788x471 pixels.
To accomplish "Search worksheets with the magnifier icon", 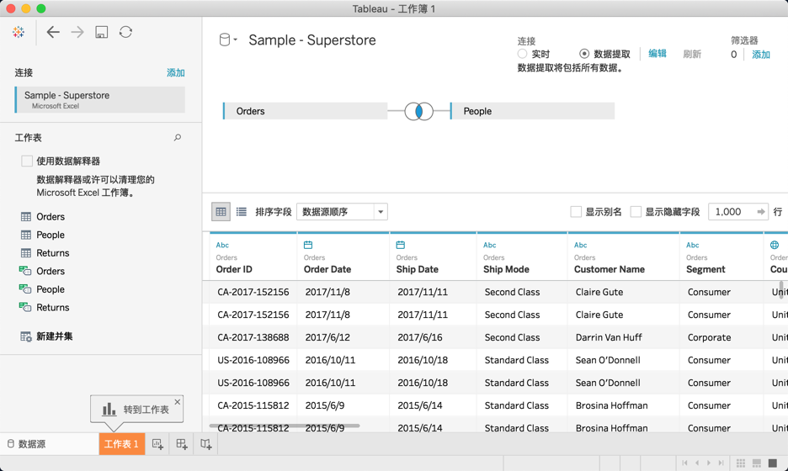I will pyautogui.click(x=178, y=138).
